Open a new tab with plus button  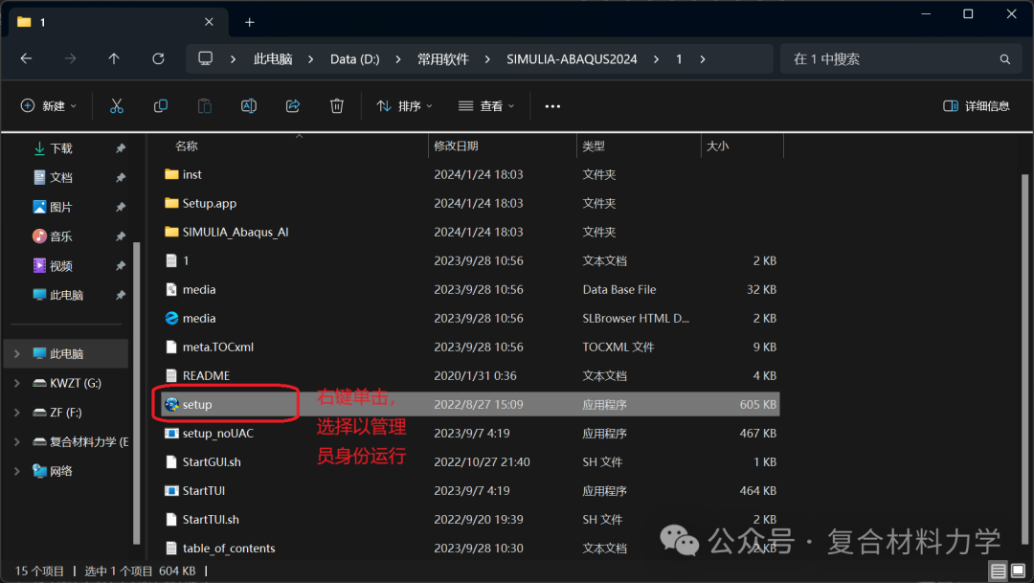click(249, 22)
